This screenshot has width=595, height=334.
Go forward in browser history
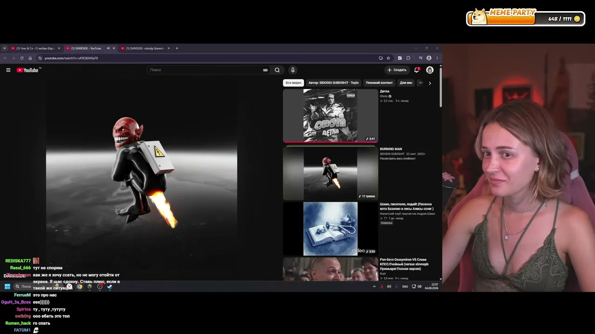click(x=13, y=58)
